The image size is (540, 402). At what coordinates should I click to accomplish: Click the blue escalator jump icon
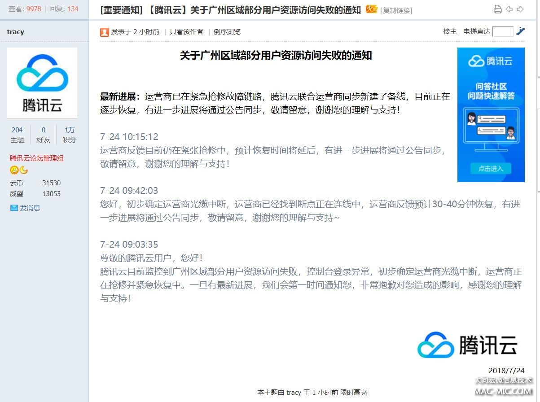[x=520, y=31]
